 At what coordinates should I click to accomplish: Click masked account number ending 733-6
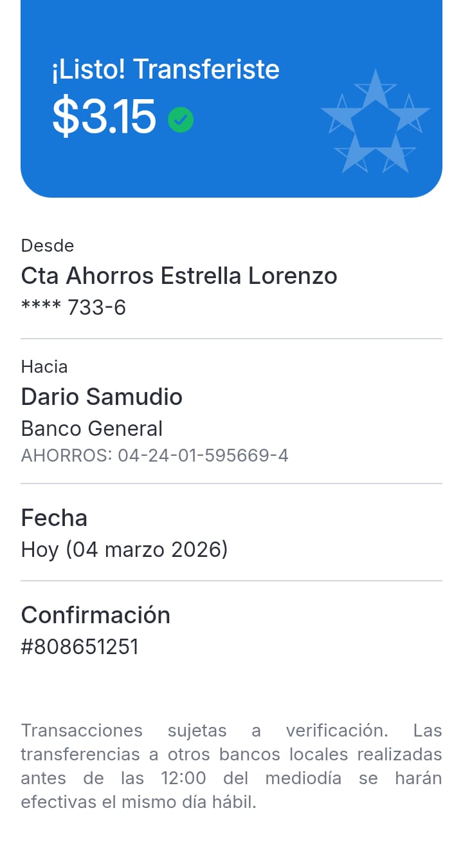73,307
